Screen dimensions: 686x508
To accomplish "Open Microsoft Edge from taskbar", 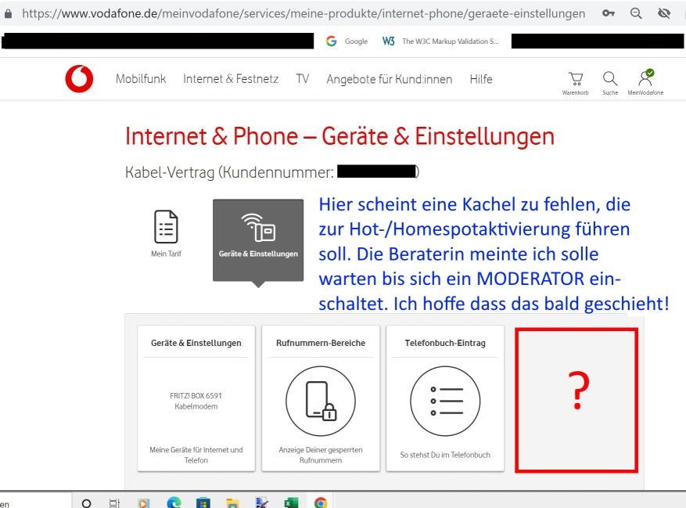I will (174, 503).
